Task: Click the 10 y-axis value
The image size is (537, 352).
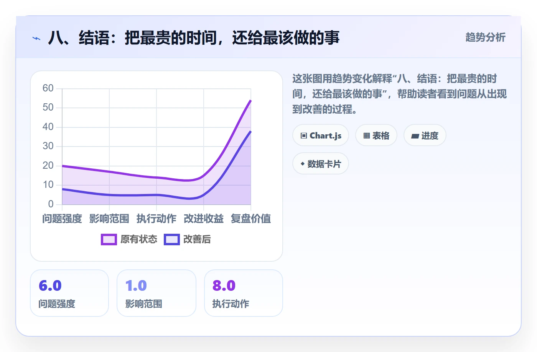Action: [x=48, y=185]
